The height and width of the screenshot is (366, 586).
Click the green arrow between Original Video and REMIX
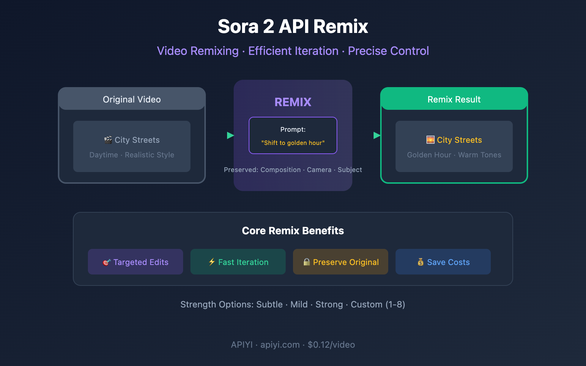click(x=230, y=135)
